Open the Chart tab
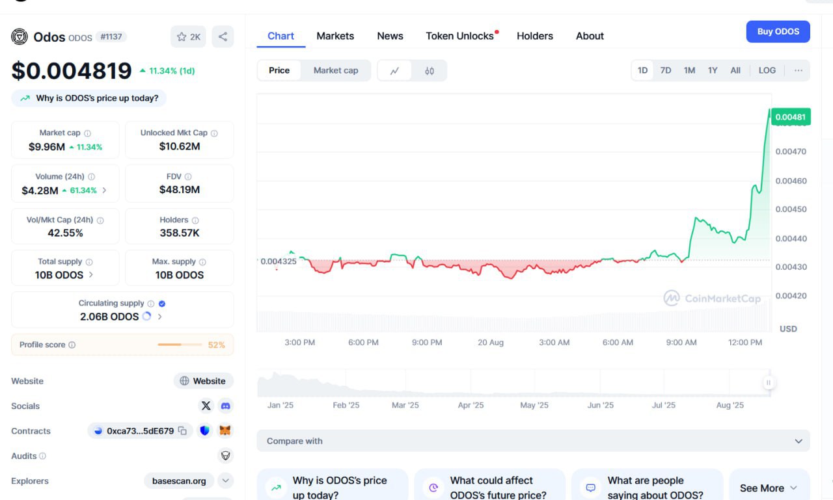This screenshot has width=833, height=500. (281, 36)
